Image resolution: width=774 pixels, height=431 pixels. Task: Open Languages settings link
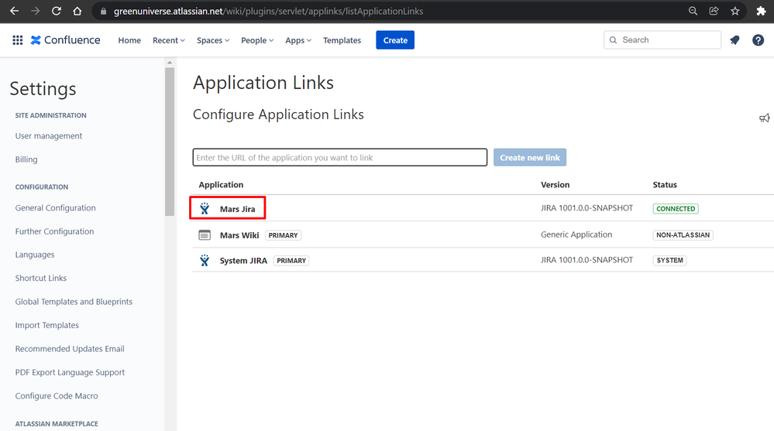tap(35, 255)
